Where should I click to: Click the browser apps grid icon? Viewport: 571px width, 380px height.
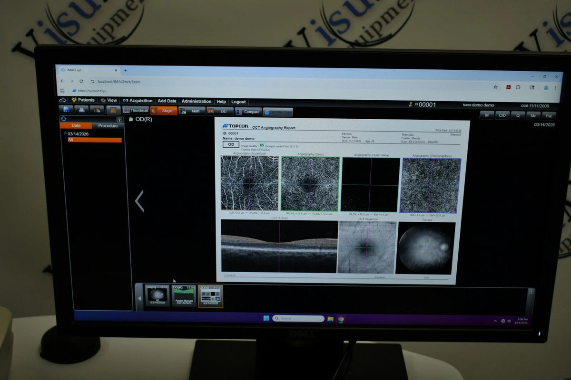[x=62, y=90]
